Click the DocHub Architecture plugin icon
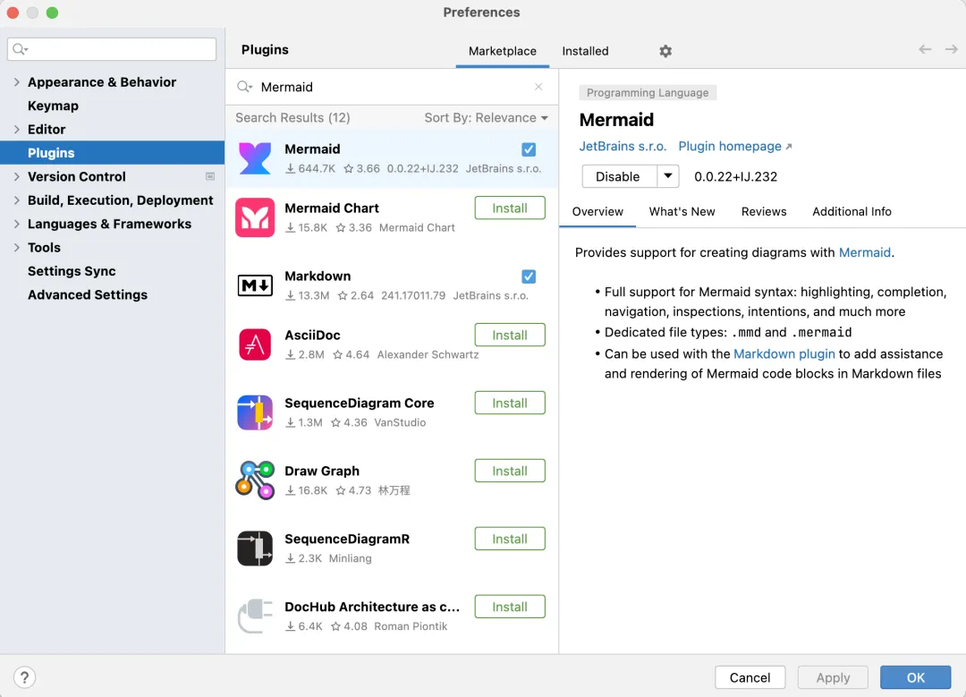This screenshot has height=697, width=966. [x=254, y=616]
